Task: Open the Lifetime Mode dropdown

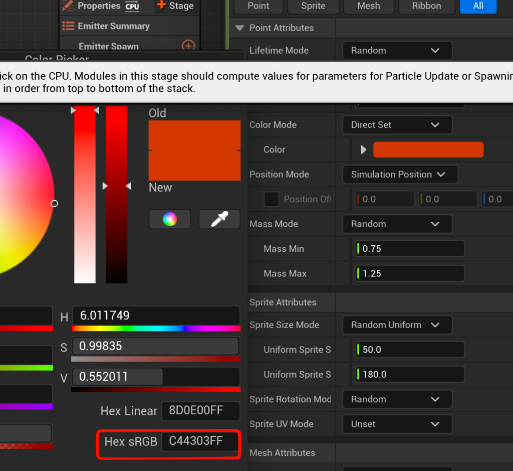Action: (x=397, y=51)
